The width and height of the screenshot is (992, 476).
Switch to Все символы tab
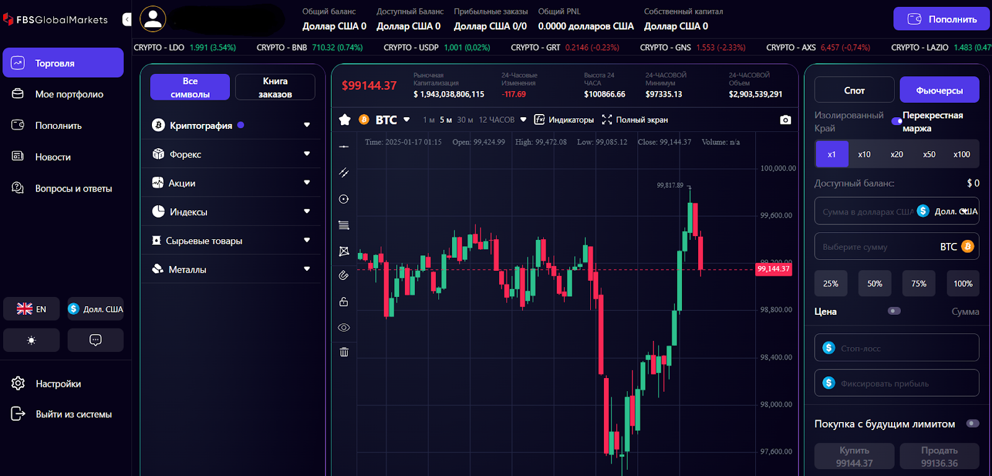click(190, 87)
